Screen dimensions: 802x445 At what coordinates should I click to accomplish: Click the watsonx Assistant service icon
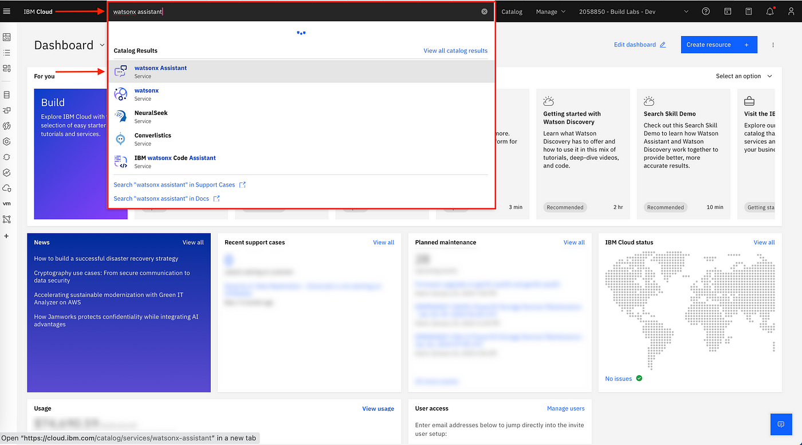pos(120,71)
